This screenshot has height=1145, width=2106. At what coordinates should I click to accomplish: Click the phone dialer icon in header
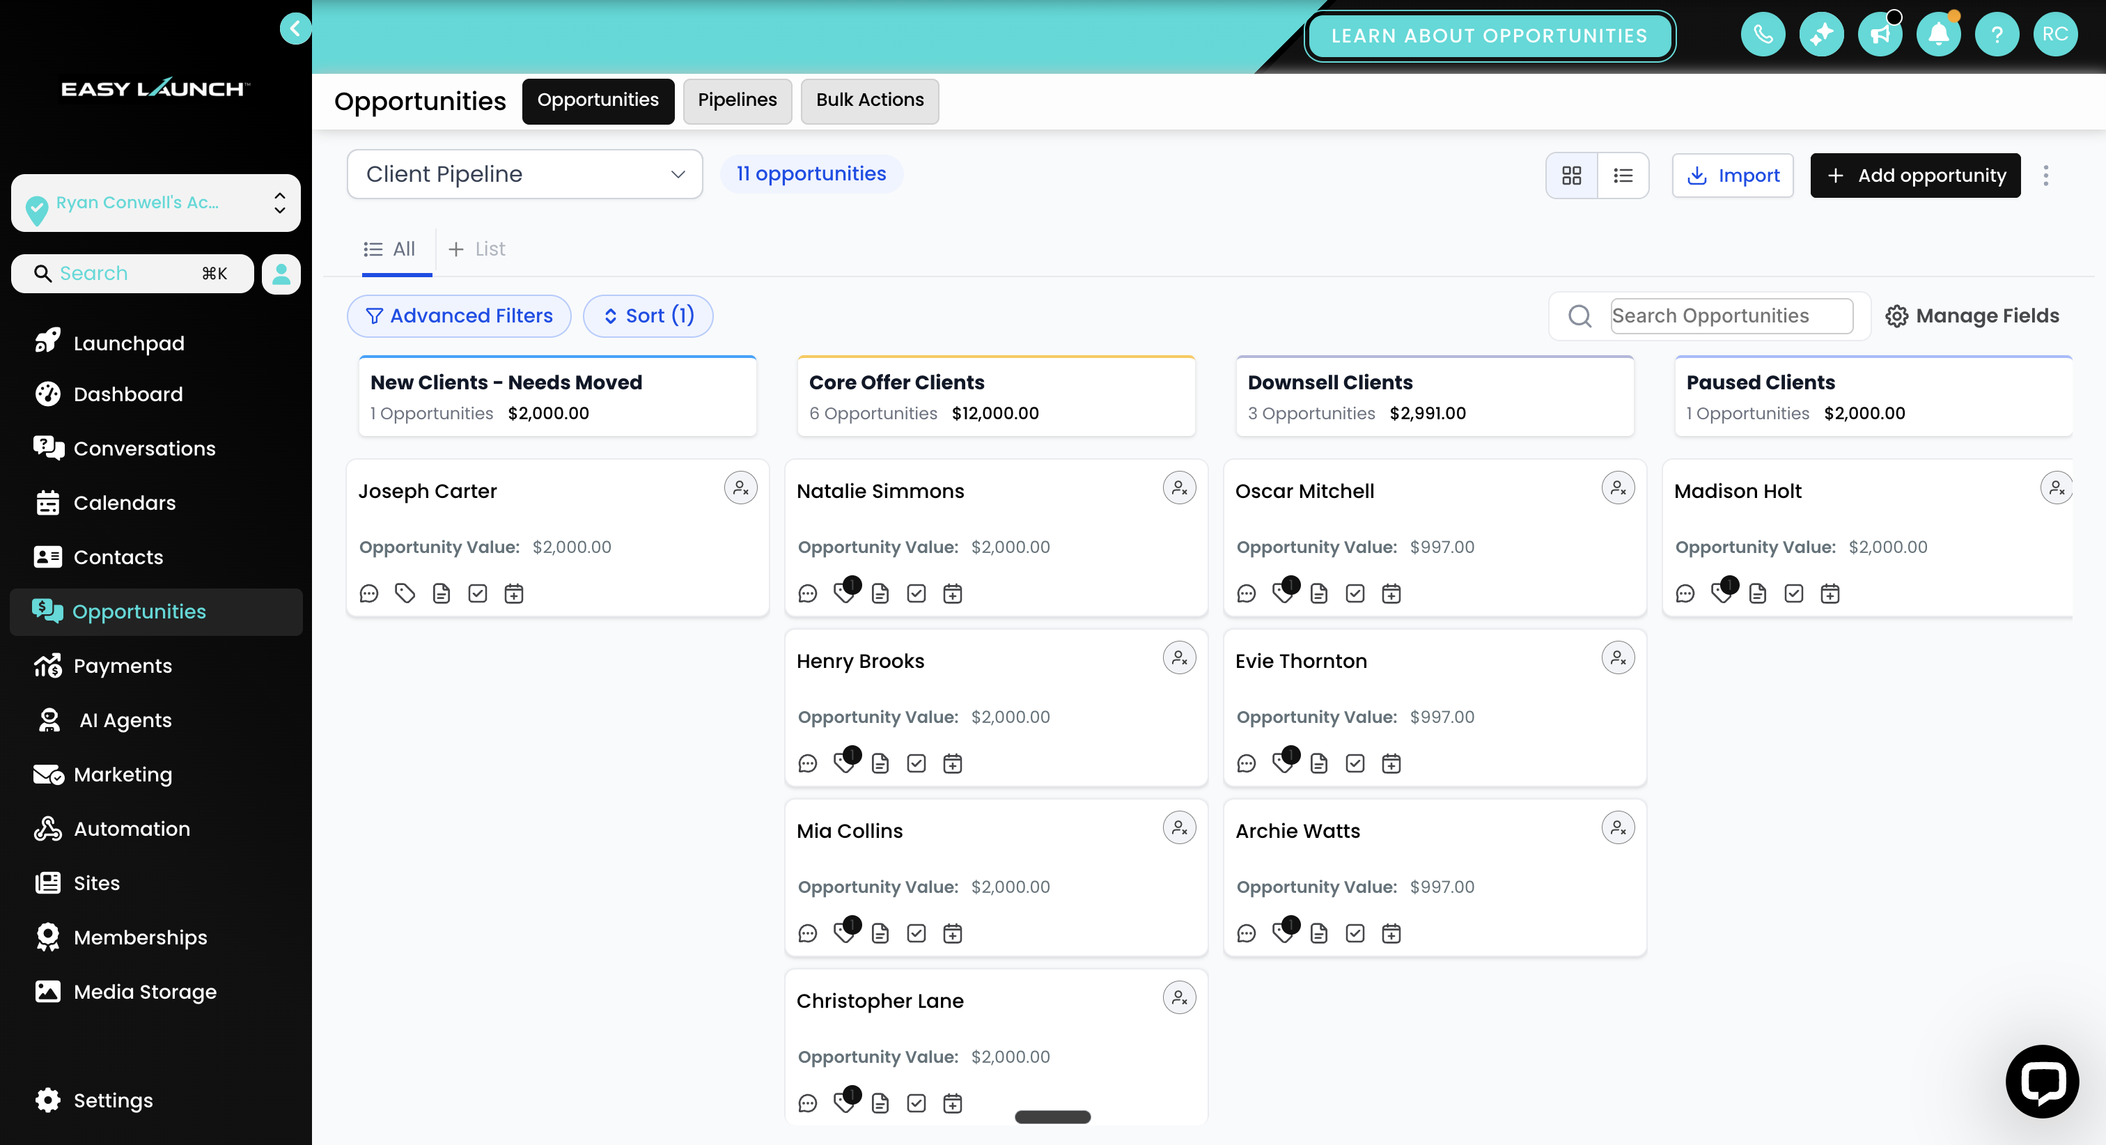1763,34
